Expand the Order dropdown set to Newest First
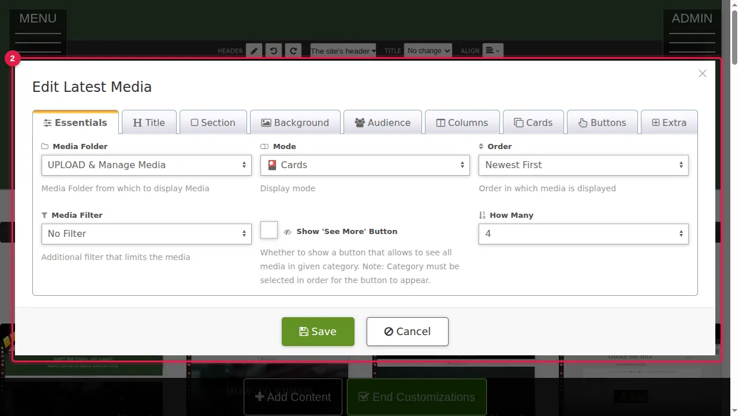This screenshot has width=739, height=416. [x=584, y=165]
